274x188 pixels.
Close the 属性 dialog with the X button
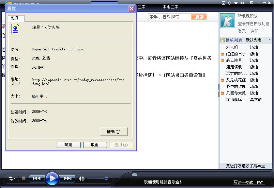pos(131,9)
